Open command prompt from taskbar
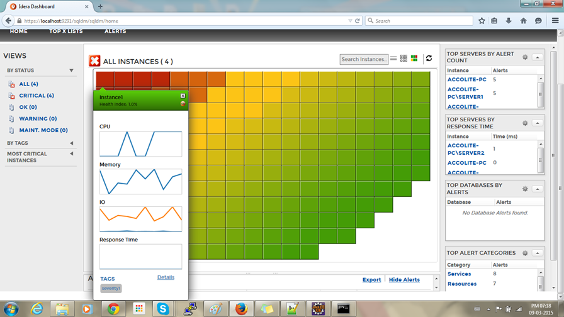564x317 pixels. [343, 309]
